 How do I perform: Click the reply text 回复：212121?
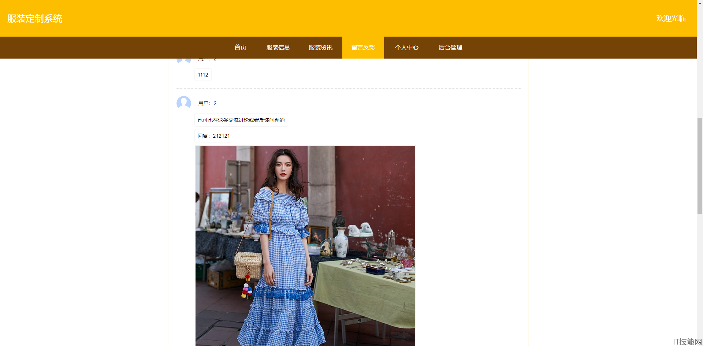click(213, 136)
